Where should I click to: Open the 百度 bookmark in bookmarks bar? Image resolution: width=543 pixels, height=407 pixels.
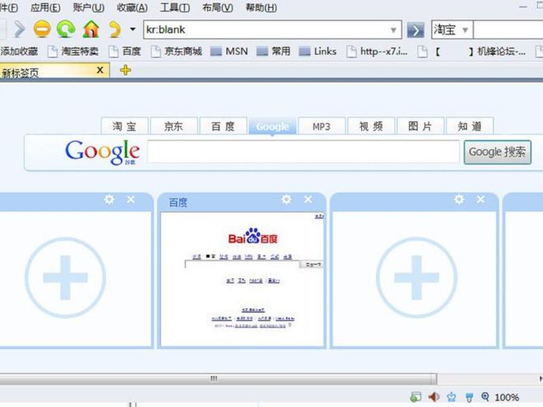click(125, 52)
